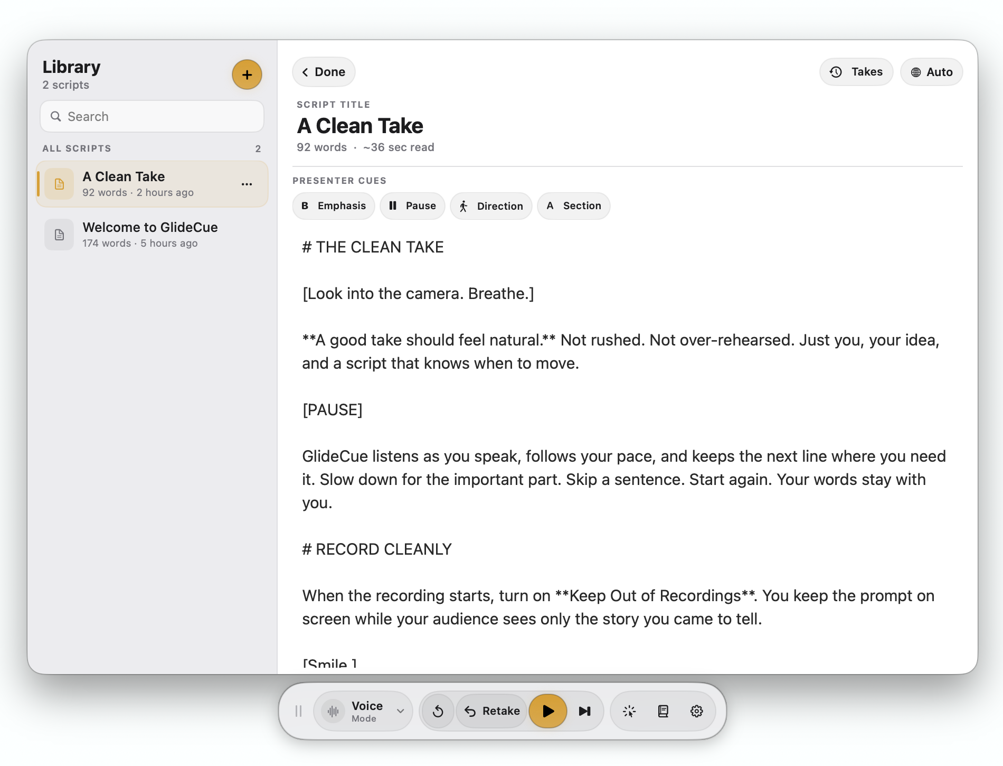Click the sparkle cursor effects icon

[629, 711]
